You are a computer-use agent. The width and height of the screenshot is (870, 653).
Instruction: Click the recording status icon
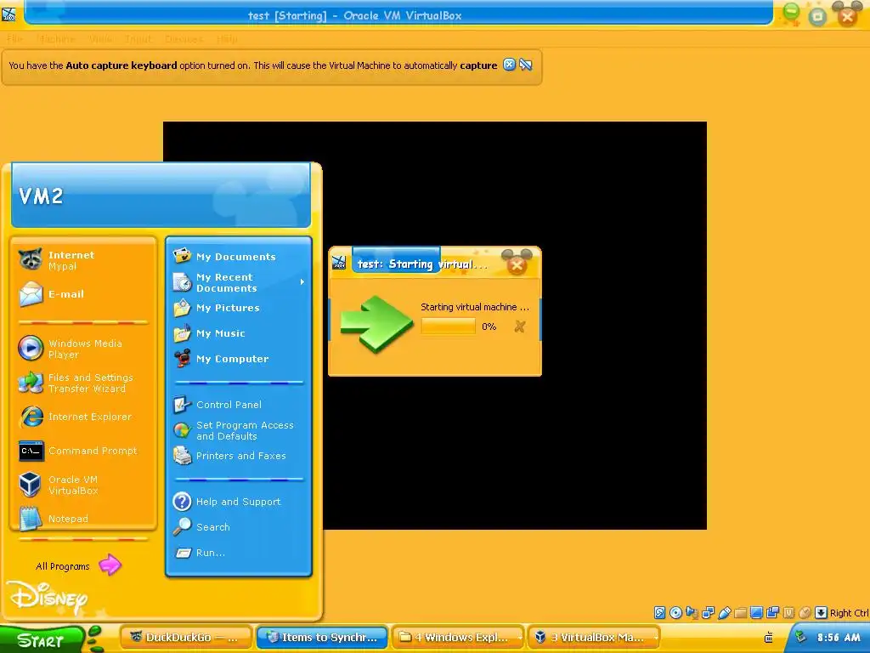click(772, 612)
